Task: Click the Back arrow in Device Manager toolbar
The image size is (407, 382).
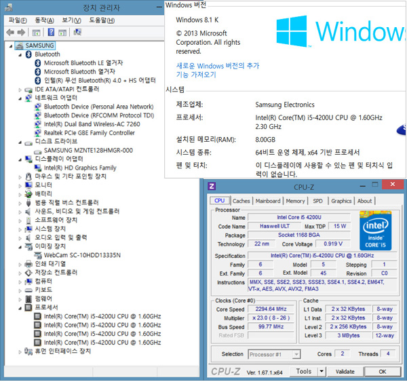Action: (x=10, y=33)
